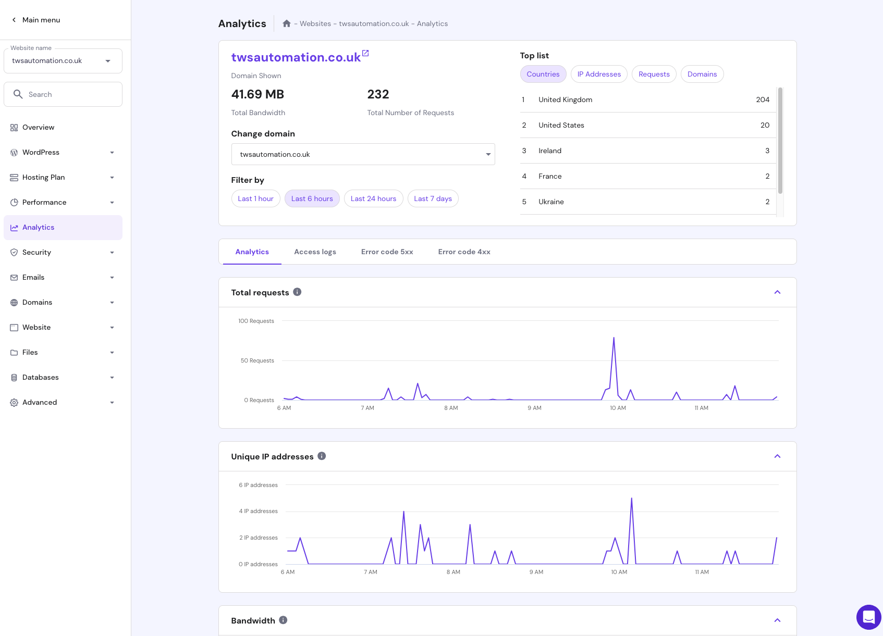Click the sidebar Search field

pyautogui.click(x=63, y=94)
